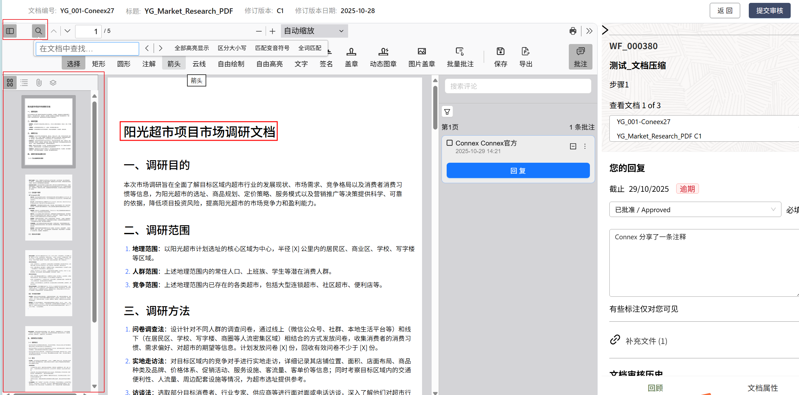The height and width of the screenshot is (395, 799).
Task: Toggle Match Case (区分大小写) option
Action: 232,48
